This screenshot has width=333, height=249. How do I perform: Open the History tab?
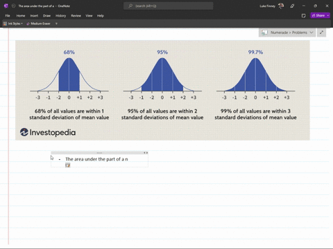point(60,16)
